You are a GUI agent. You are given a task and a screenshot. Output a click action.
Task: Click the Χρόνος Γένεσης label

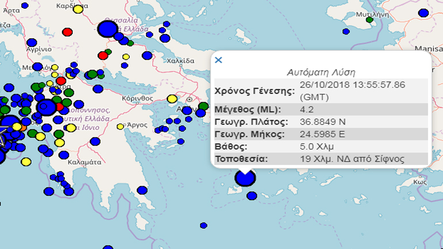[254, 91]
